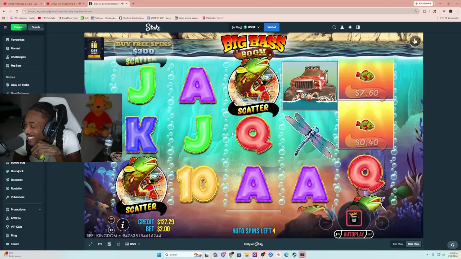This screenshot has width=461, height=259.
Task: Open the live support headset button
Action: coord(453,245)
